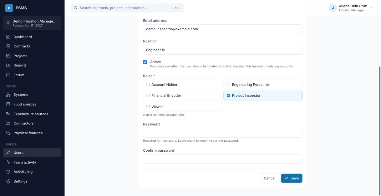Check the Account Holder role
The width and height of the screenshot is (381, 196).
click(148, 85)
